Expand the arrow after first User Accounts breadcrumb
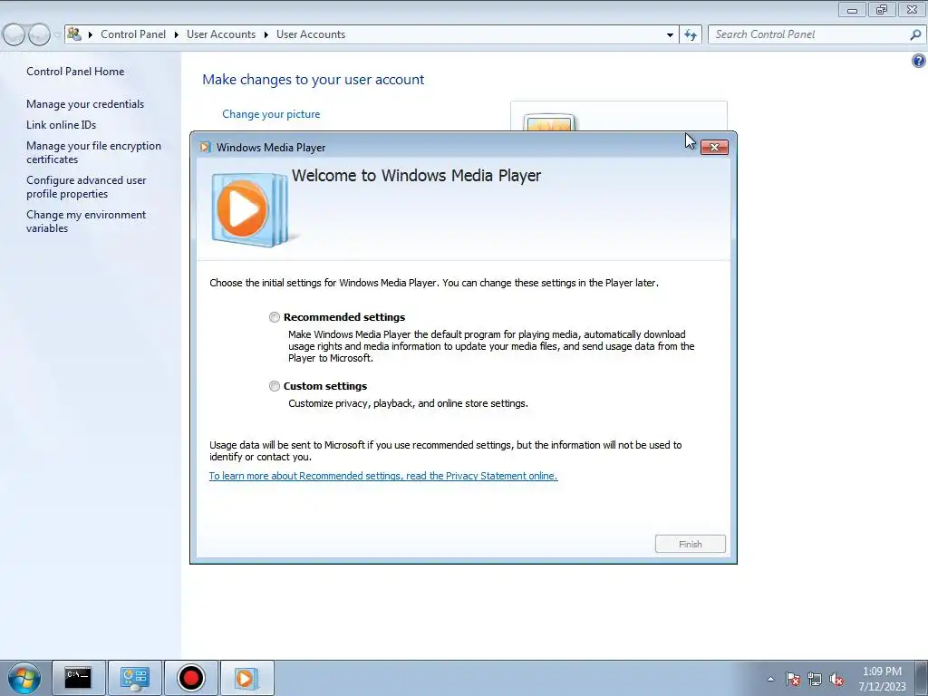This screenshot has height=696, width=928. (x=266, y=35)
